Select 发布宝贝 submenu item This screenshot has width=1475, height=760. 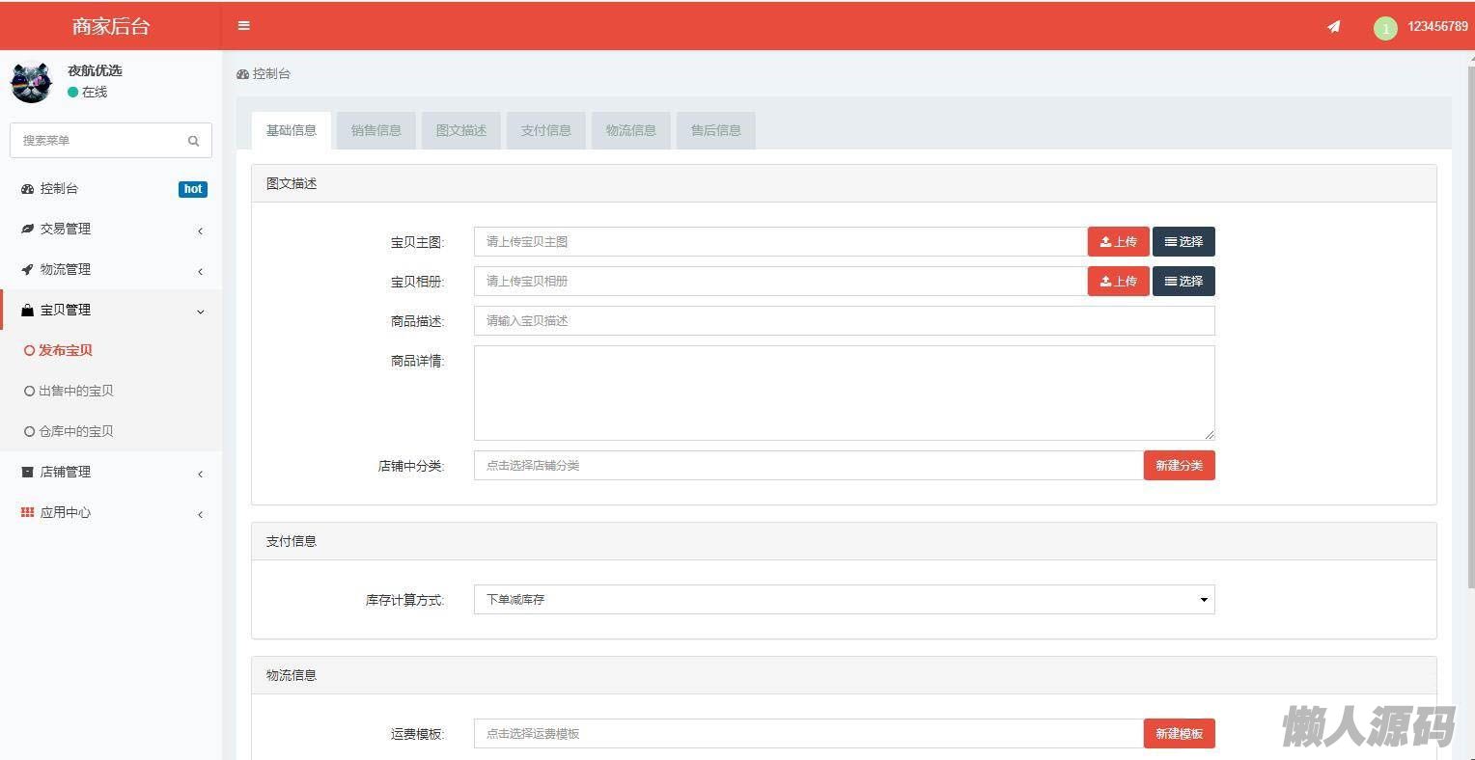65,351
